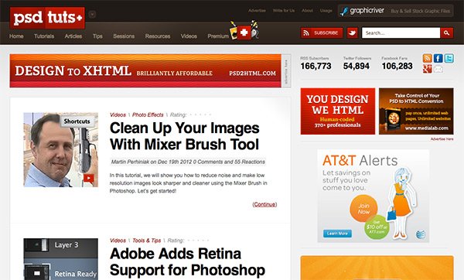The height and width of the screenshot is (280, 464).
Task: Click the Continue link under Mixer Brush article
Action: pyautogui.click(x=264, y=204)
